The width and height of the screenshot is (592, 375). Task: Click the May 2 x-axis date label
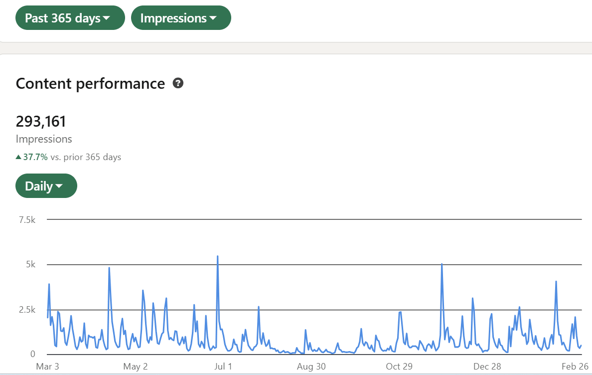(x=135, y=367)
